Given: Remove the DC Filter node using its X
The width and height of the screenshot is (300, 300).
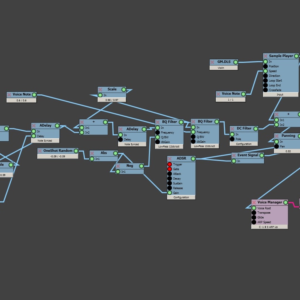Looking at the screenshot, I should click(x=232, y=129).
